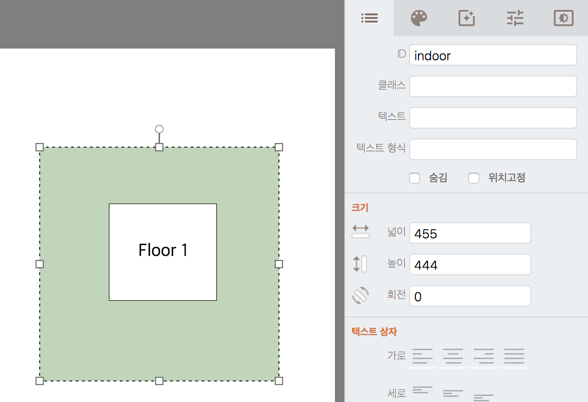Viewport: 588px width, 402px height.
Task: Focus the 텍스트 형식 input field
Action: 493,149
